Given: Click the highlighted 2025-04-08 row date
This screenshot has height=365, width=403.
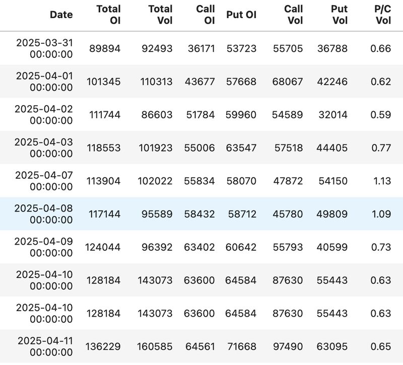Looking at the screenshot, I should coord(44,214).
